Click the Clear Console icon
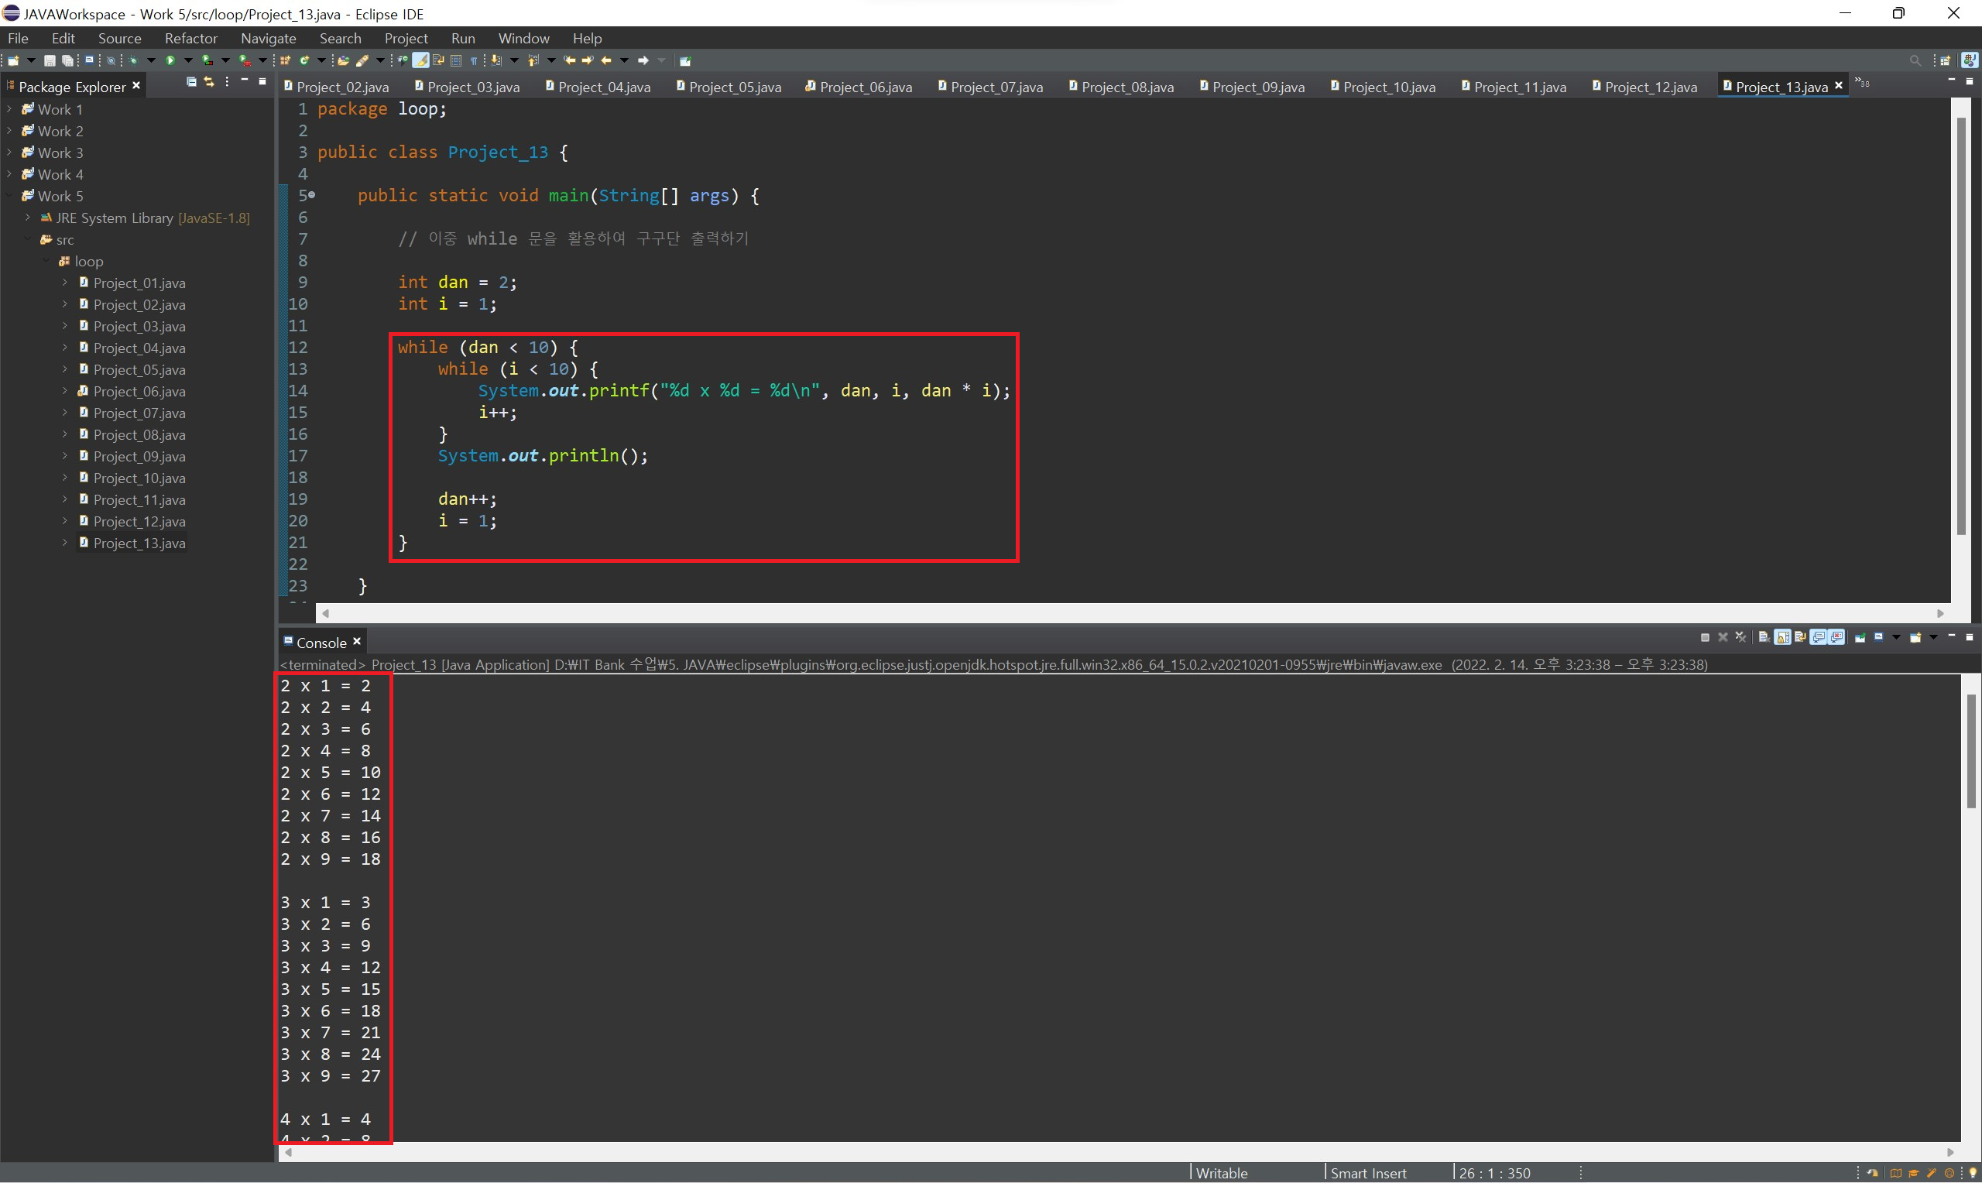The height and width of the screenshot is (1183, 1982). 1764,638
